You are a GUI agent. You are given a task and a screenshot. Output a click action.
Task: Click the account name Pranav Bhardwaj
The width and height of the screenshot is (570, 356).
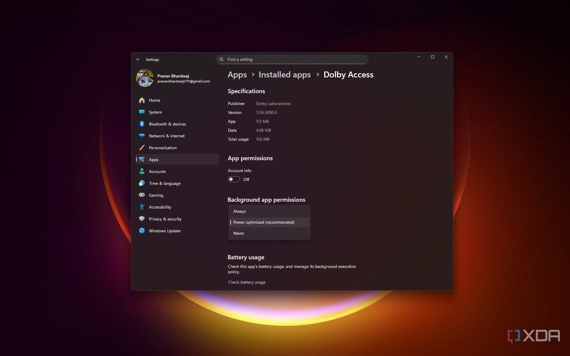[x=173, y=76]
